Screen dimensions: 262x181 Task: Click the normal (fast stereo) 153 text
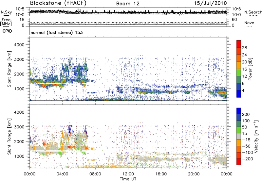57,32
